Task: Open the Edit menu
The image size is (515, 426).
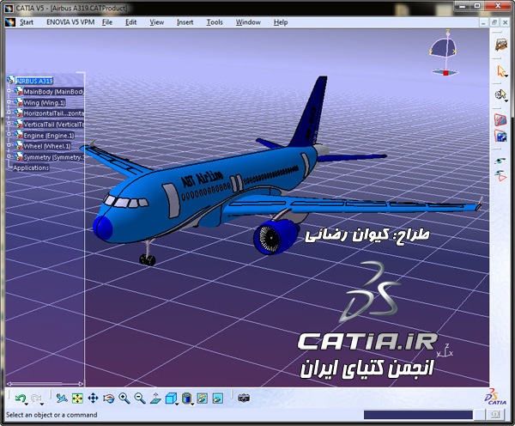Action: click(x=130, y=22)
